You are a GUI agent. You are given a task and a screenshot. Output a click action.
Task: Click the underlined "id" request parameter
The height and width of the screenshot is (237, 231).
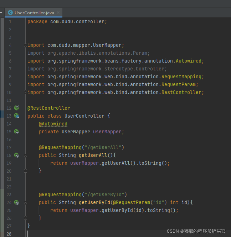click(x=159, y=202)
